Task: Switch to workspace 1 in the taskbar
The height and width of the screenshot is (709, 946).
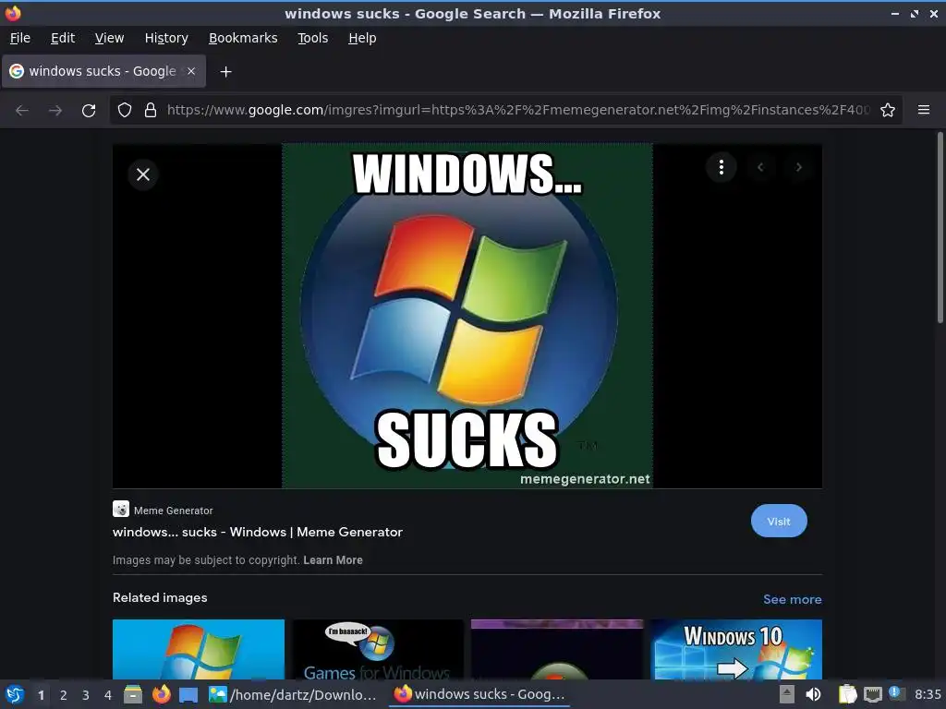Action: [x=41, y=695]
